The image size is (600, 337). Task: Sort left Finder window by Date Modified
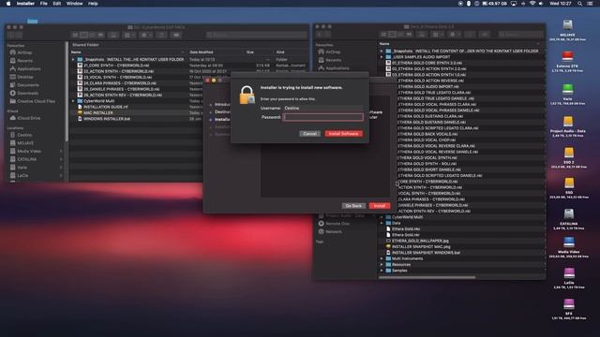202,52
